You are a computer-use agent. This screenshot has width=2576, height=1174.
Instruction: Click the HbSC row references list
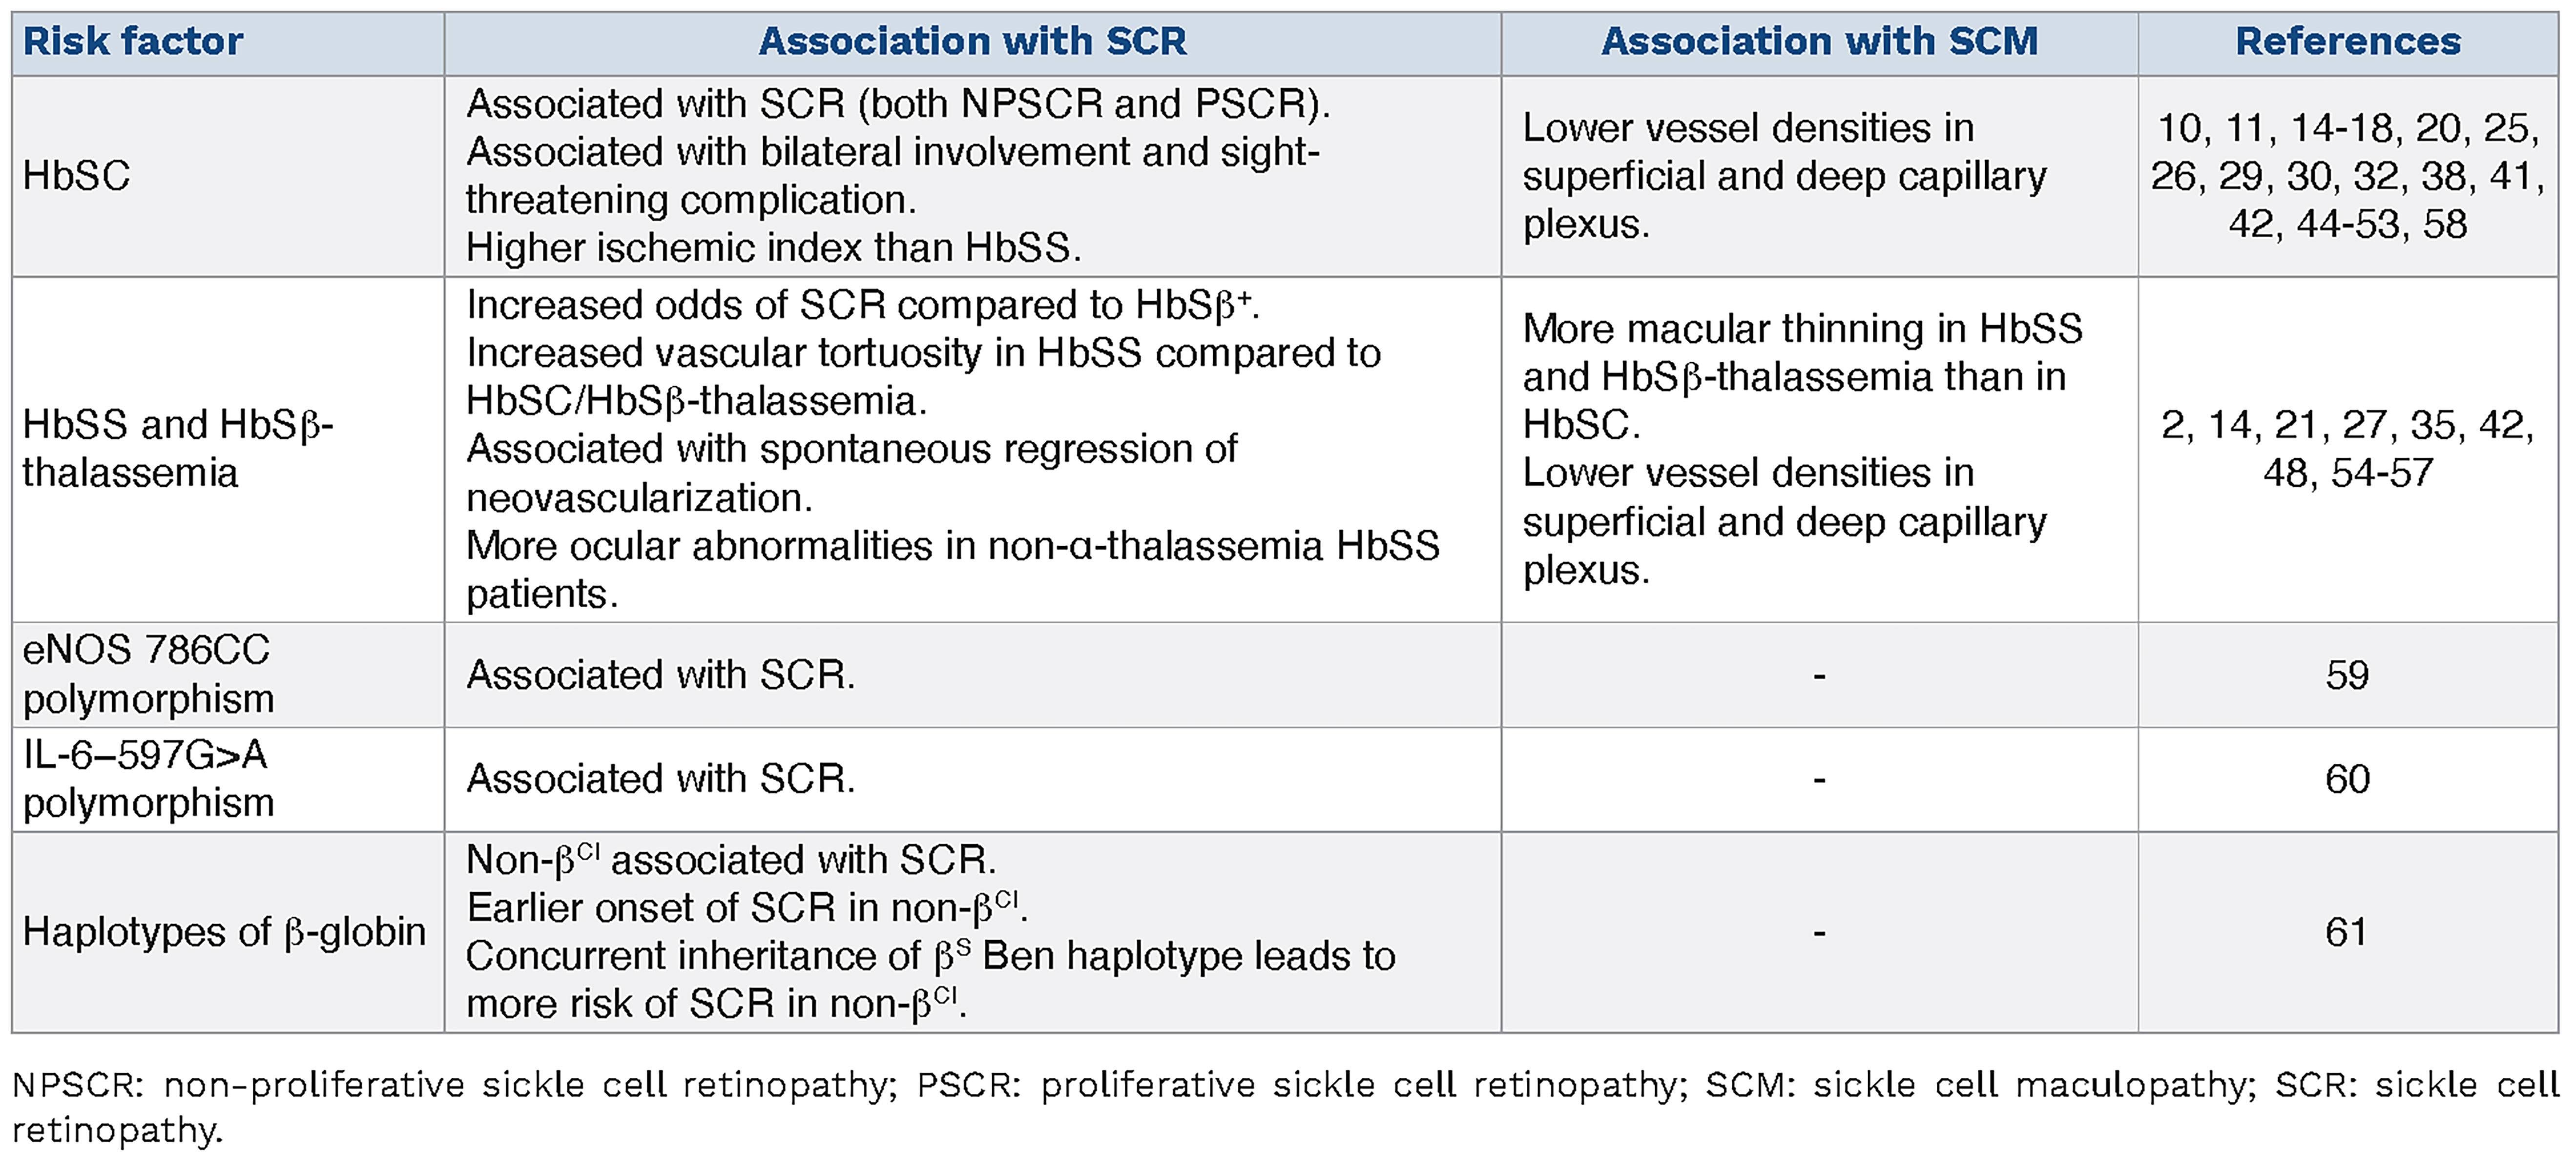[x=2347, y=176]
